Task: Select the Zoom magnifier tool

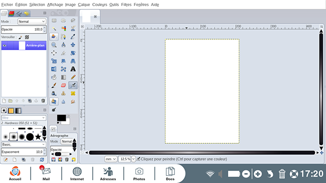Action: 54,45
